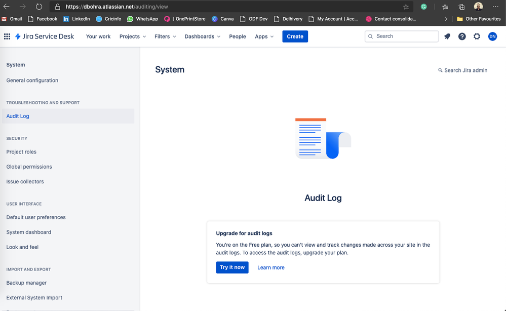This screenshot has height=311, width=506.
Task: Open the Facebook bookmark
Action: [x=43, y=19]
